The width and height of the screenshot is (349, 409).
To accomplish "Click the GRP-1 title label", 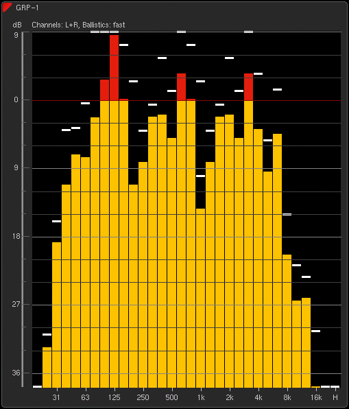I will [27, 8].
